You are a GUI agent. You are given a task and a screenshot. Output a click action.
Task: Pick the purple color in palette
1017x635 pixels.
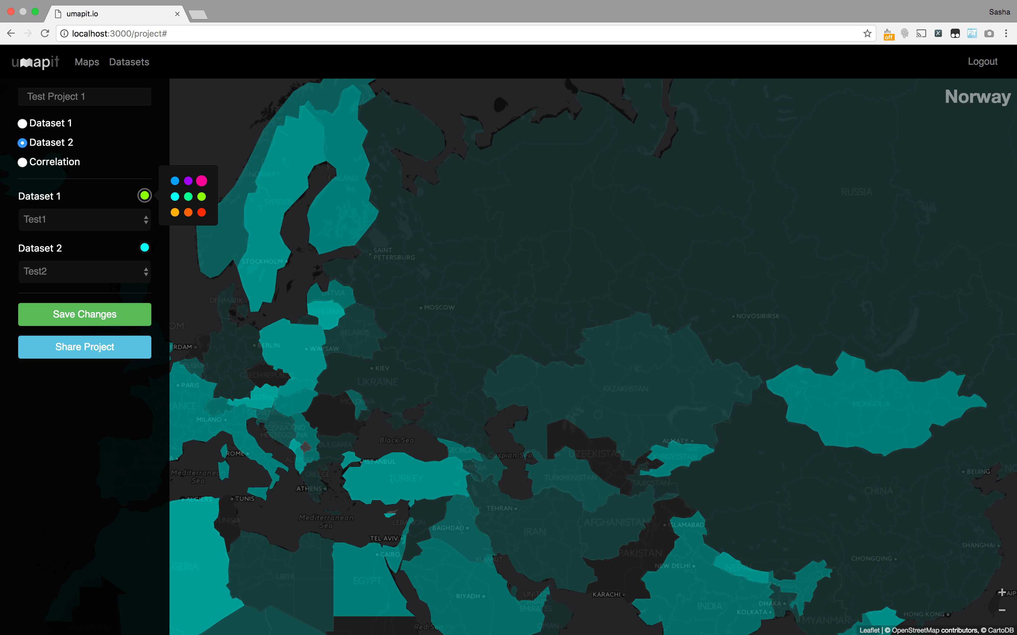pyautogui.click(x=188, y=181)
